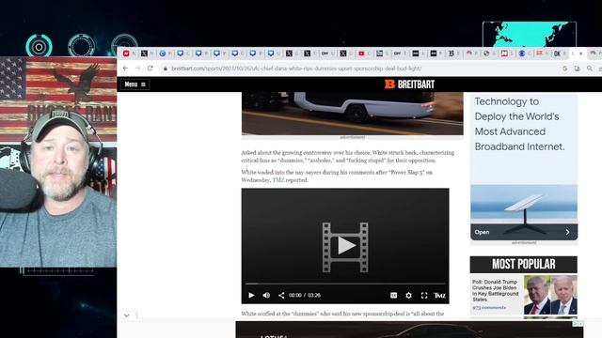
Task: Collapse bottom ad with chevron-down button
Action: coord(127,315)
